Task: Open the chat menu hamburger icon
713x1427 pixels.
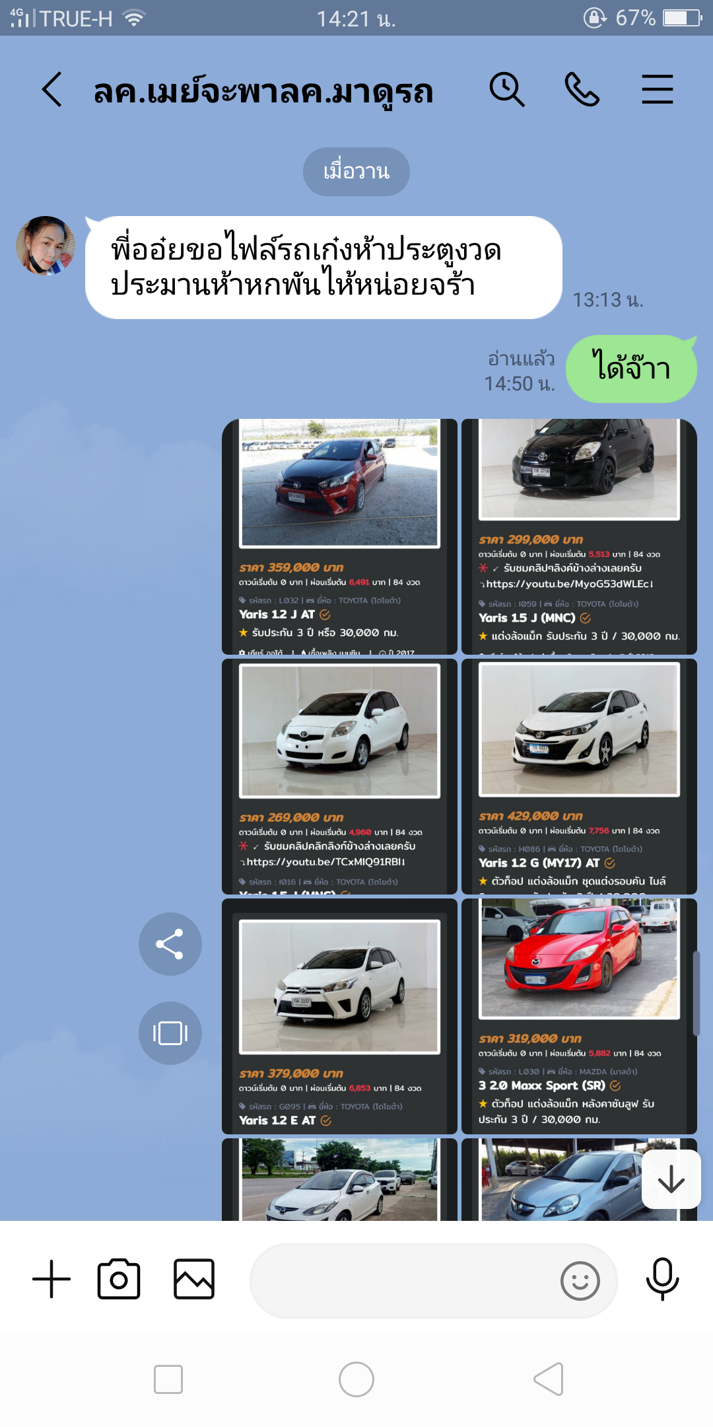Action: [x=658, y=89]
